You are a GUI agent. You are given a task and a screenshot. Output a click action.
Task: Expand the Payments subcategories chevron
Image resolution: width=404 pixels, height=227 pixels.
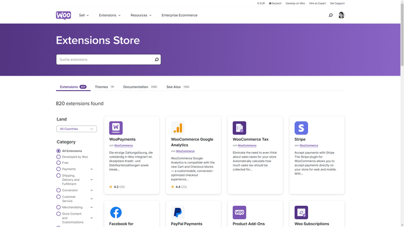click(x=91, y=169)
